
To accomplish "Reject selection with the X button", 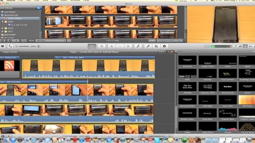I will [128, 46].
